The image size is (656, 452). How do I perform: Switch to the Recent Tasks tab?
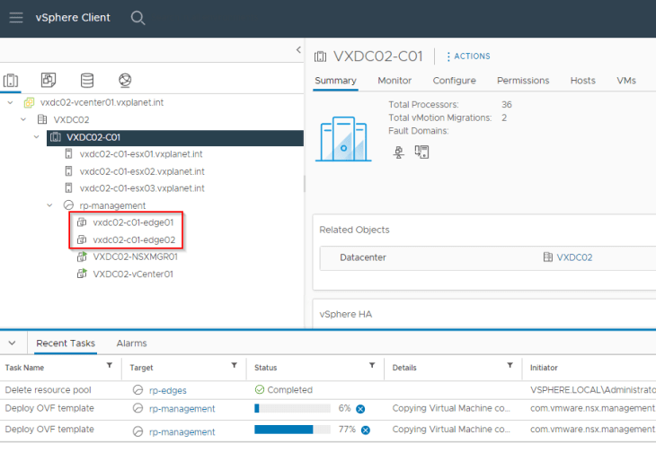click(66, 343)
